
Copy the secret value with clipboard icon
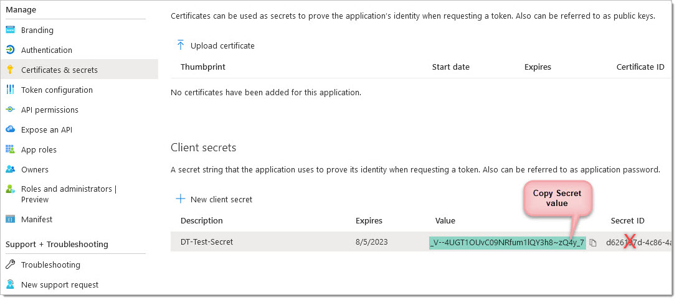[x=594, y=243]
